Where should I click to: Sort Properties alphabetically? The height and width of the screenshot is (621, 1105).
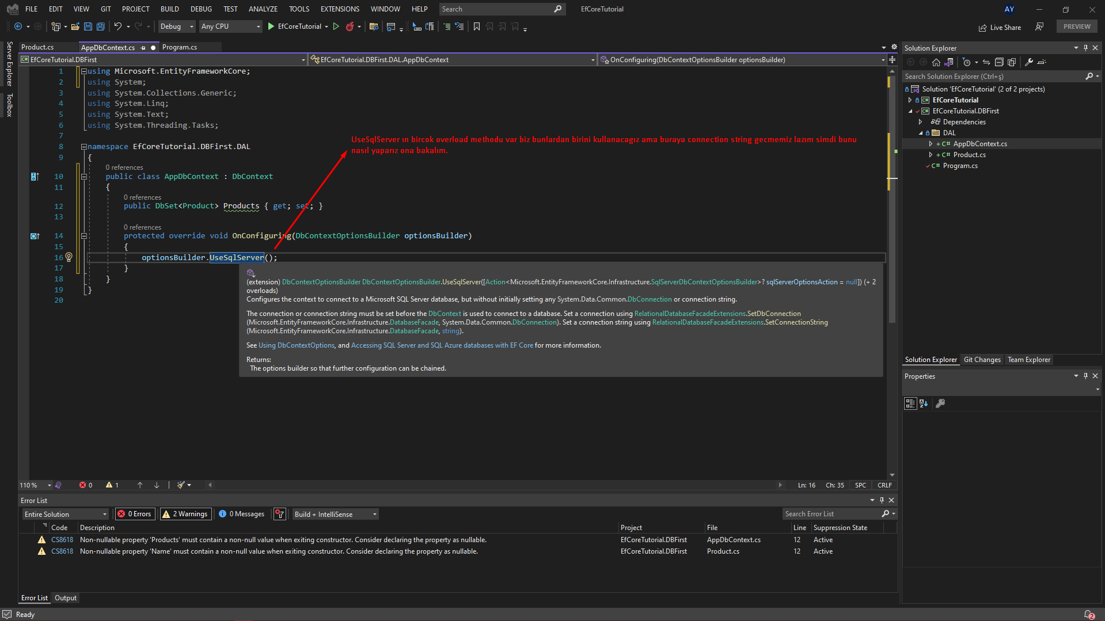[924, 403]
